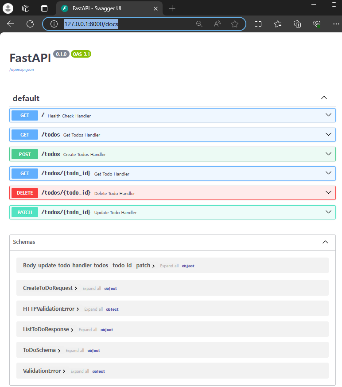Click Expand all for CreateToDoRequest

[x=92, y=289]
